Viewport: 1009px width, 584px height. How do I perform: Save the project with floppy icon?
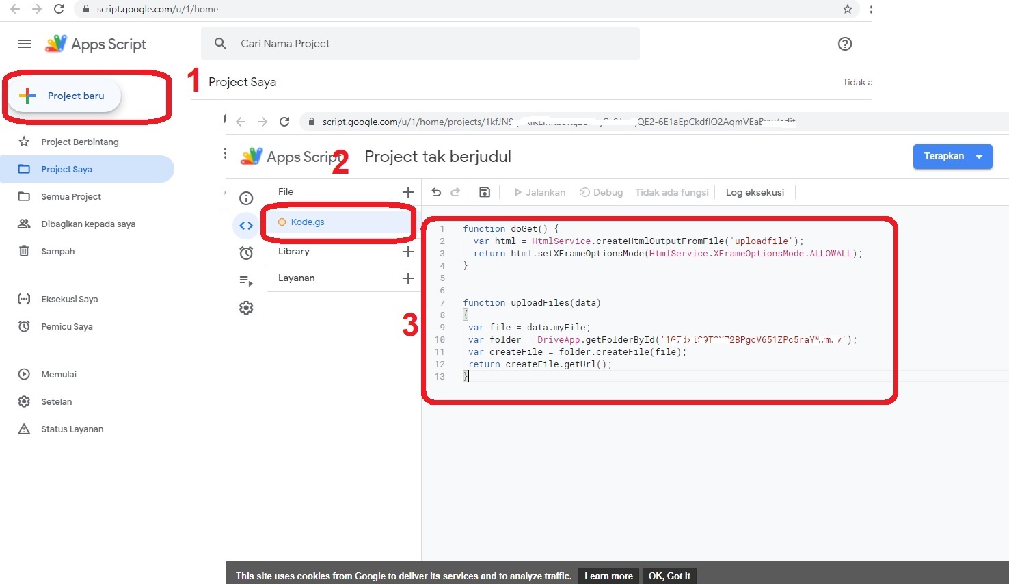485,192
